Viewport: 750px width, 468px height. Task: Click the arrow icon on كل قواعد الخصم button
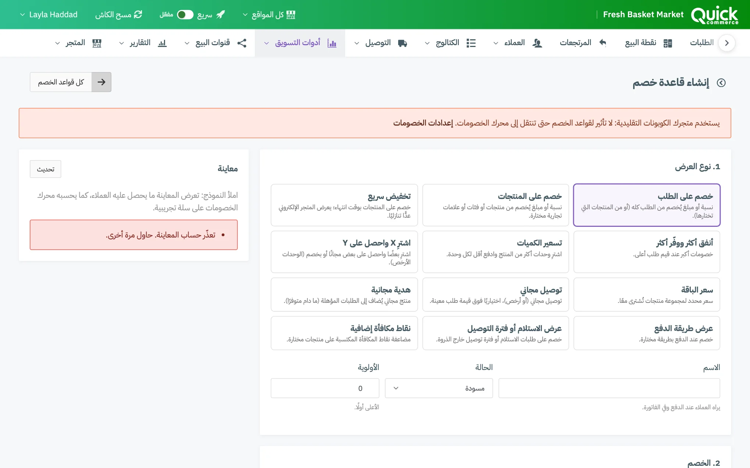(101, 82)
